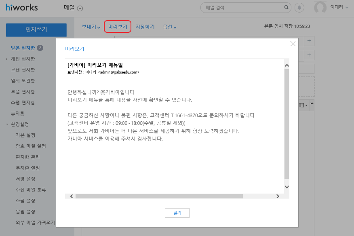Click the 편지쓰기 compose button
Screen dimensions: 354x236
tap(36, 29)
